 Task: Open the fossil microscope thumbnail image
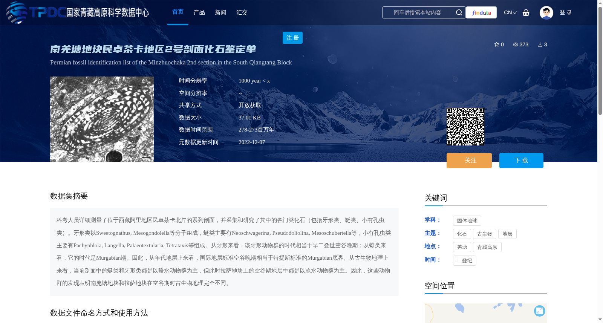[x=102, y=119]
